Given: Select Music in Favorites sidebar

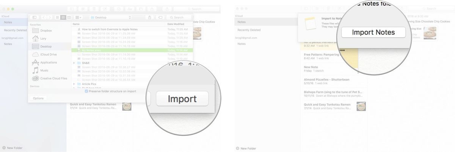Looking at the screenshot, I should pyautogui.click(x=49, y=70).
